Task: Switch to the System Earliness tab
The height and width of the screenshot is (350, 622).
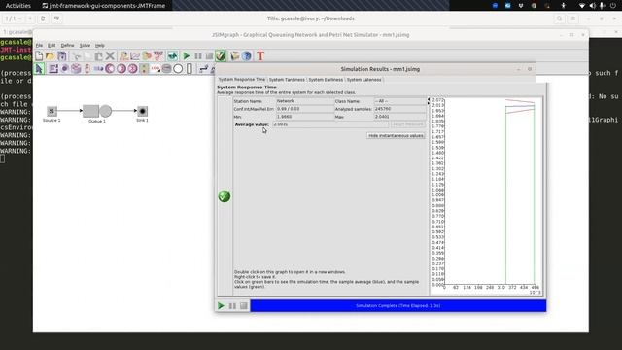Action: pos(326,80)
